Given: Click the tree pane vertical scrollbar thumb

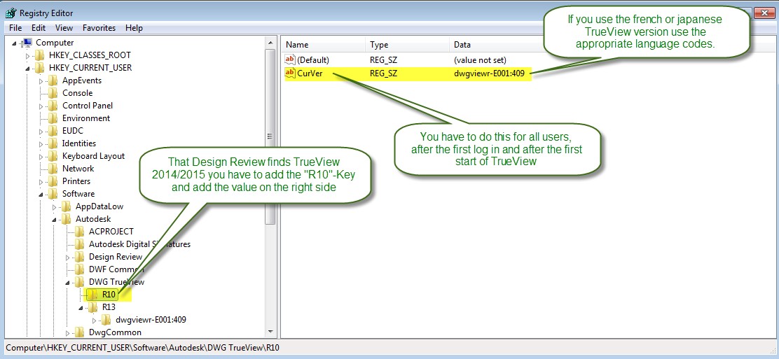Looking at the screenshot, I should (271, 136).
